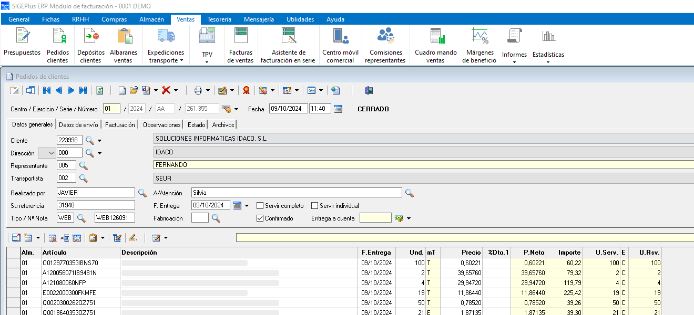694x315 pixels.
Task: Launch Asistente de facturación en serie
Action: pos(288,45)
